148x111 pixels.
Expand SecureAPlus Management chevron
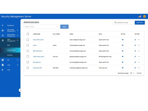(x=17, y=35)
